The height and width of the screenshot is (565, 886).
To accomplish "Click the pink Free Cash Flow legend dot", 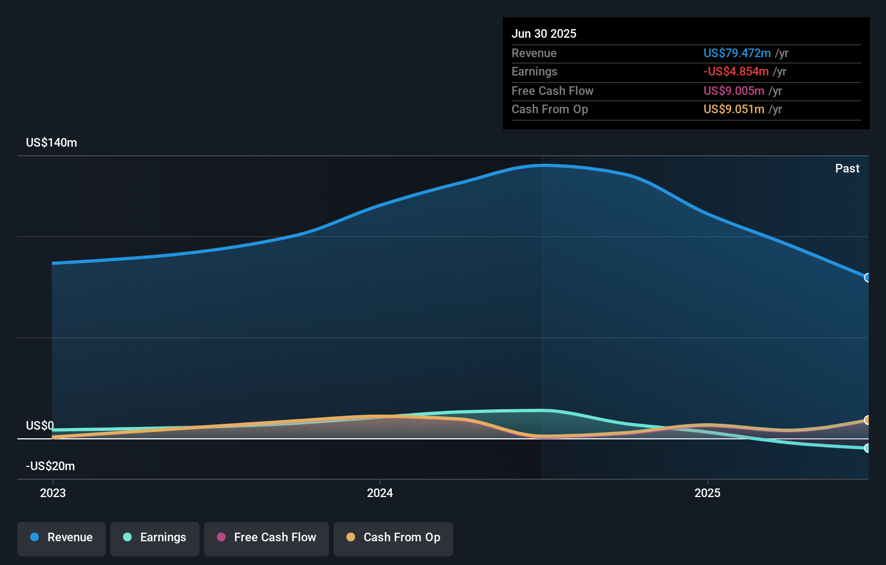I will tap(221, 537).
